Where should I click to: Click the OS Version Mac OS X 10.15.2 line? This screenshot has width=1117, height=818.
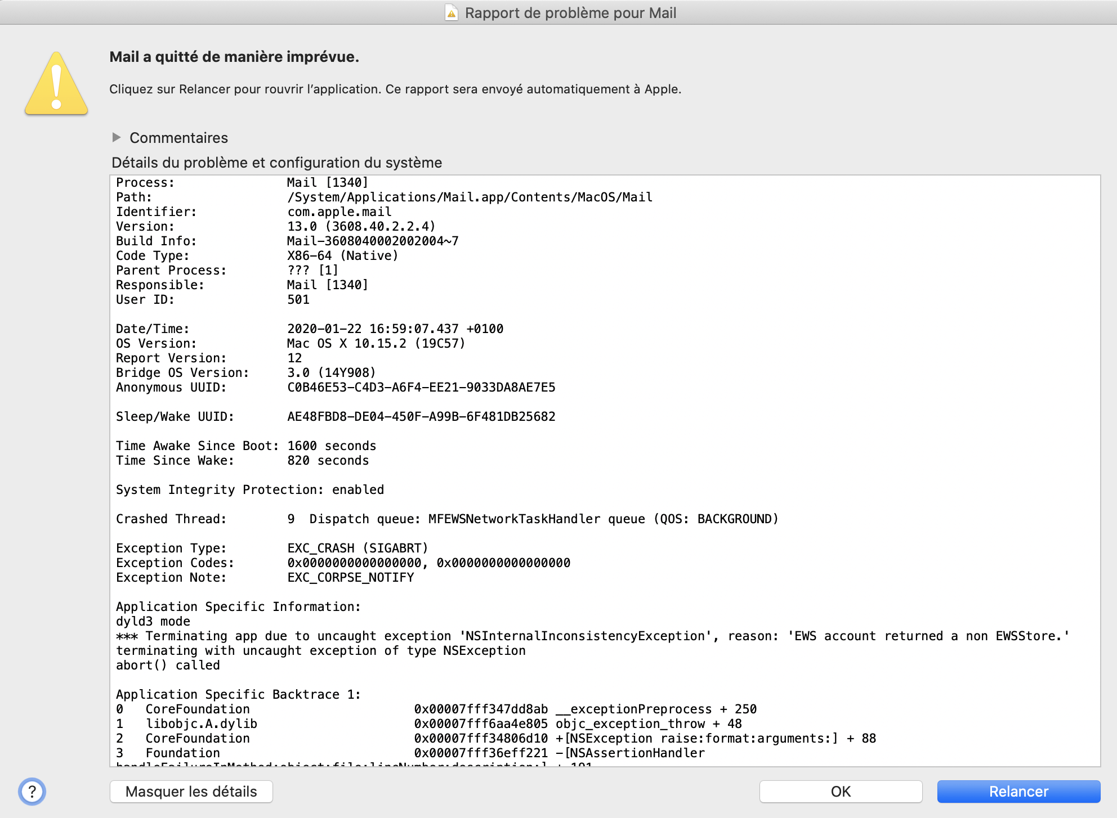click(376, 343)
